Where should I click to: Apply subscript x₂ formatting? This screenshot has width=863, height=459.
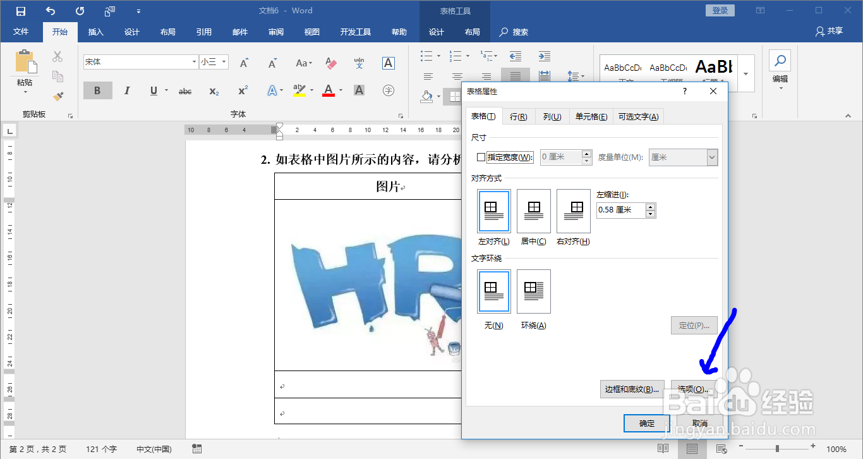click(x=214, y=91)
